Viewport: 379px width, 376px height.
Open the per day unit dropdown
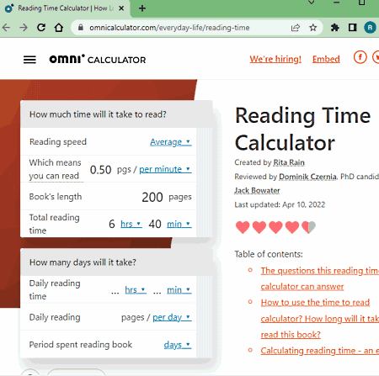point(172,317)
